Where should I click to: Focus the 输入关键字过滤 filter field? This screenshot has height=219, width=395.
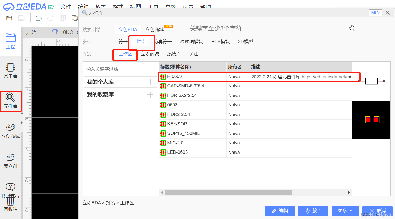click(x=121, y=69)
